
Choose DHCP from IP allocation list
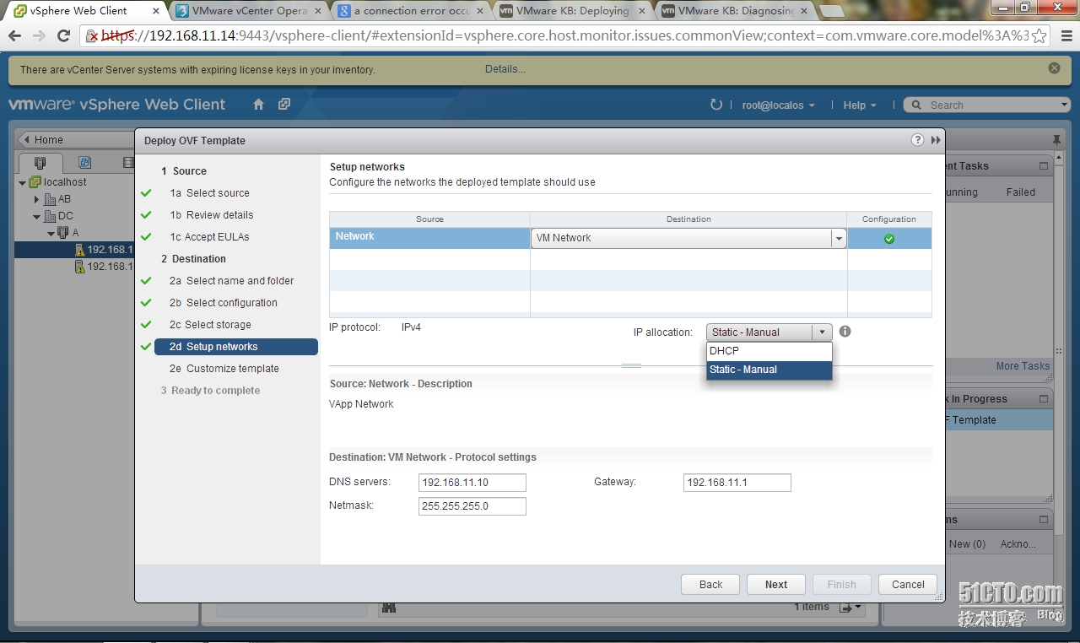coord(769,351)
